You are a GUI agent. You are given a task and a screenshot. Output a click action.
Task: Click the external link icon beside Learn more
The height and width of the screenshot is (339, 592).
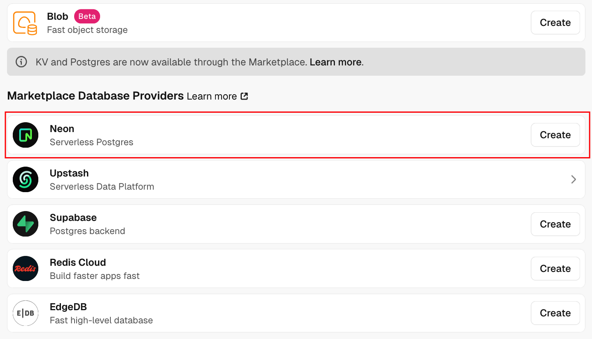point(244,96)
